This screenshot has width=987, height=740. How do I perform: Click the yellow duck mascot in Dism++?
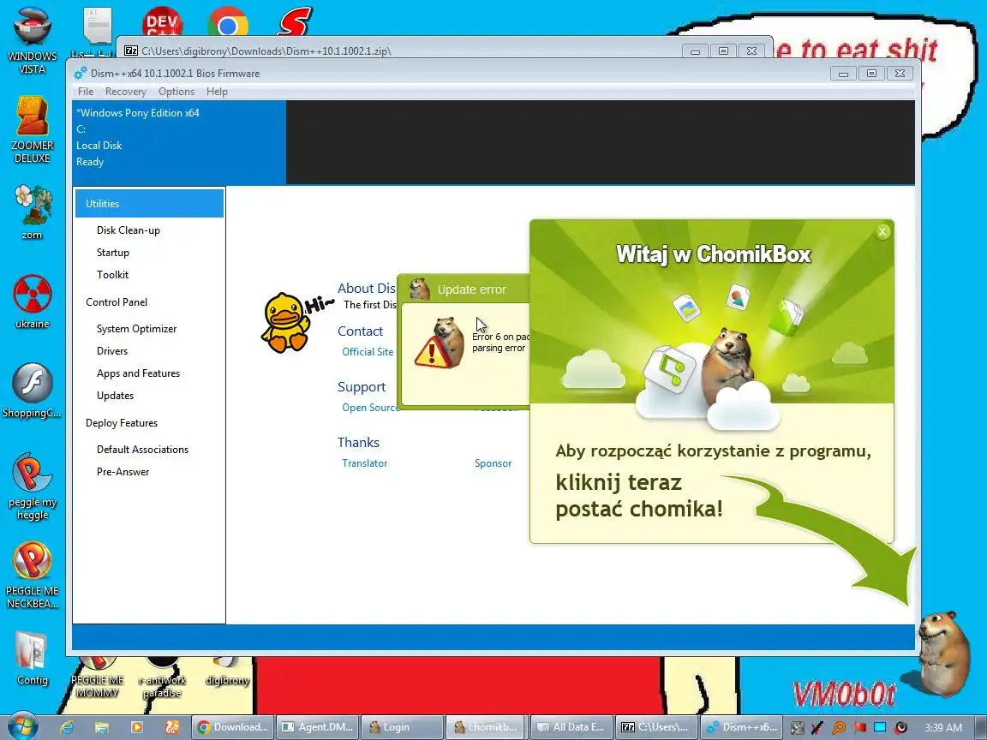coord(286,322)
